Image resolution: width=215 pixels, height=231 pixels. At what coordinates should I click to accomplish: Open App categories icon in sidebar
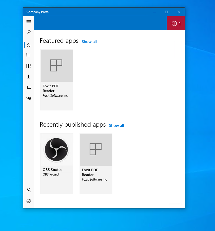[29, 66]
